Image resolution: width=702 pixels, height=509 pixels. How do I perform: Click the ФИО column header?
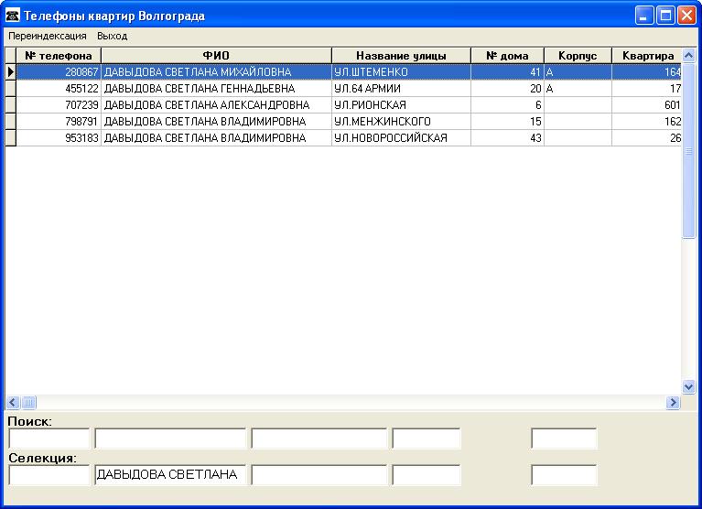[x=216, y=56]
